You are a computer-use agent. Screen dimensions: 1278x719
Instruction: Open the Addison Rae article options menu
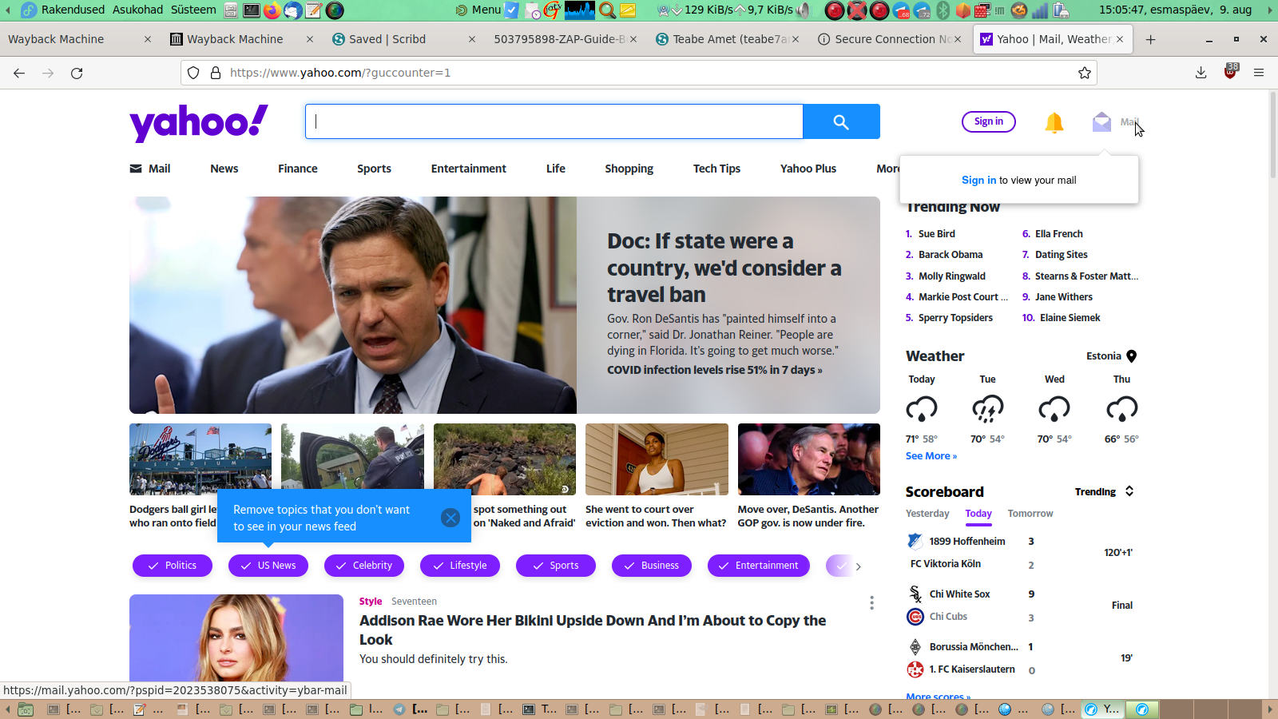(871, 602)
